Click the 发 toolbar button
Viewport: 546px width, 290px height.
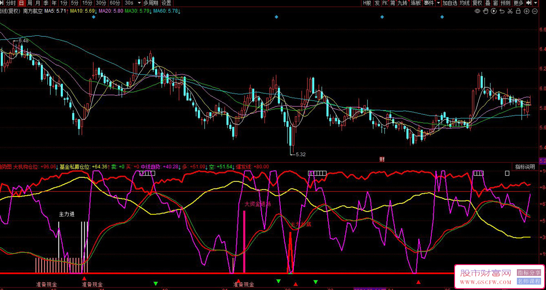coord(377,3)
